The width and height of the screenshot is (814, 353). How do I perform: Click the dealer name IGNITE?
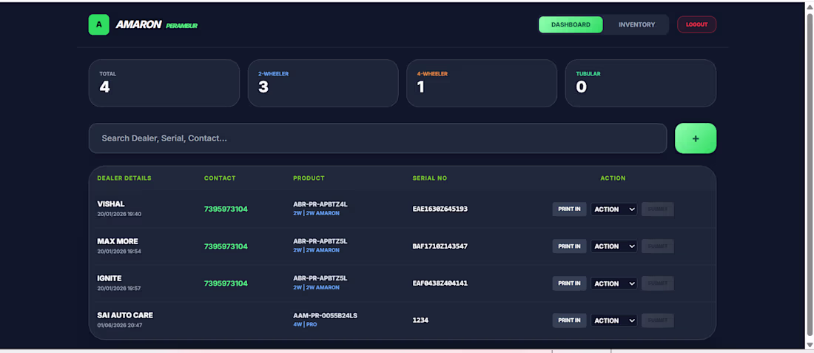109,278
